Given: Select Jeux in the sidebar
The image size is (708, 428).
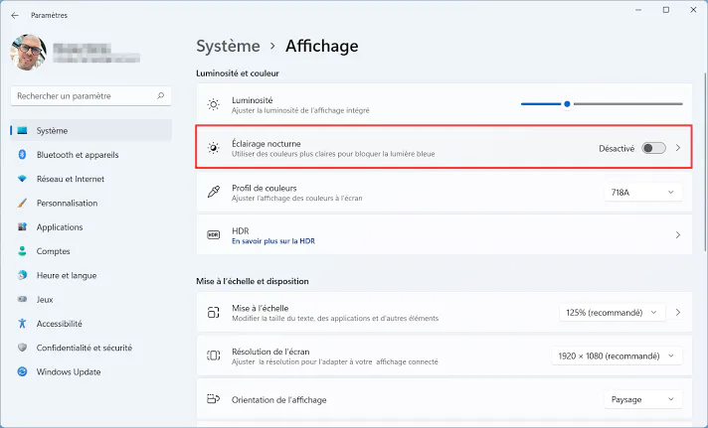Looking at the screenshot, I should click(x=45, y=300).
